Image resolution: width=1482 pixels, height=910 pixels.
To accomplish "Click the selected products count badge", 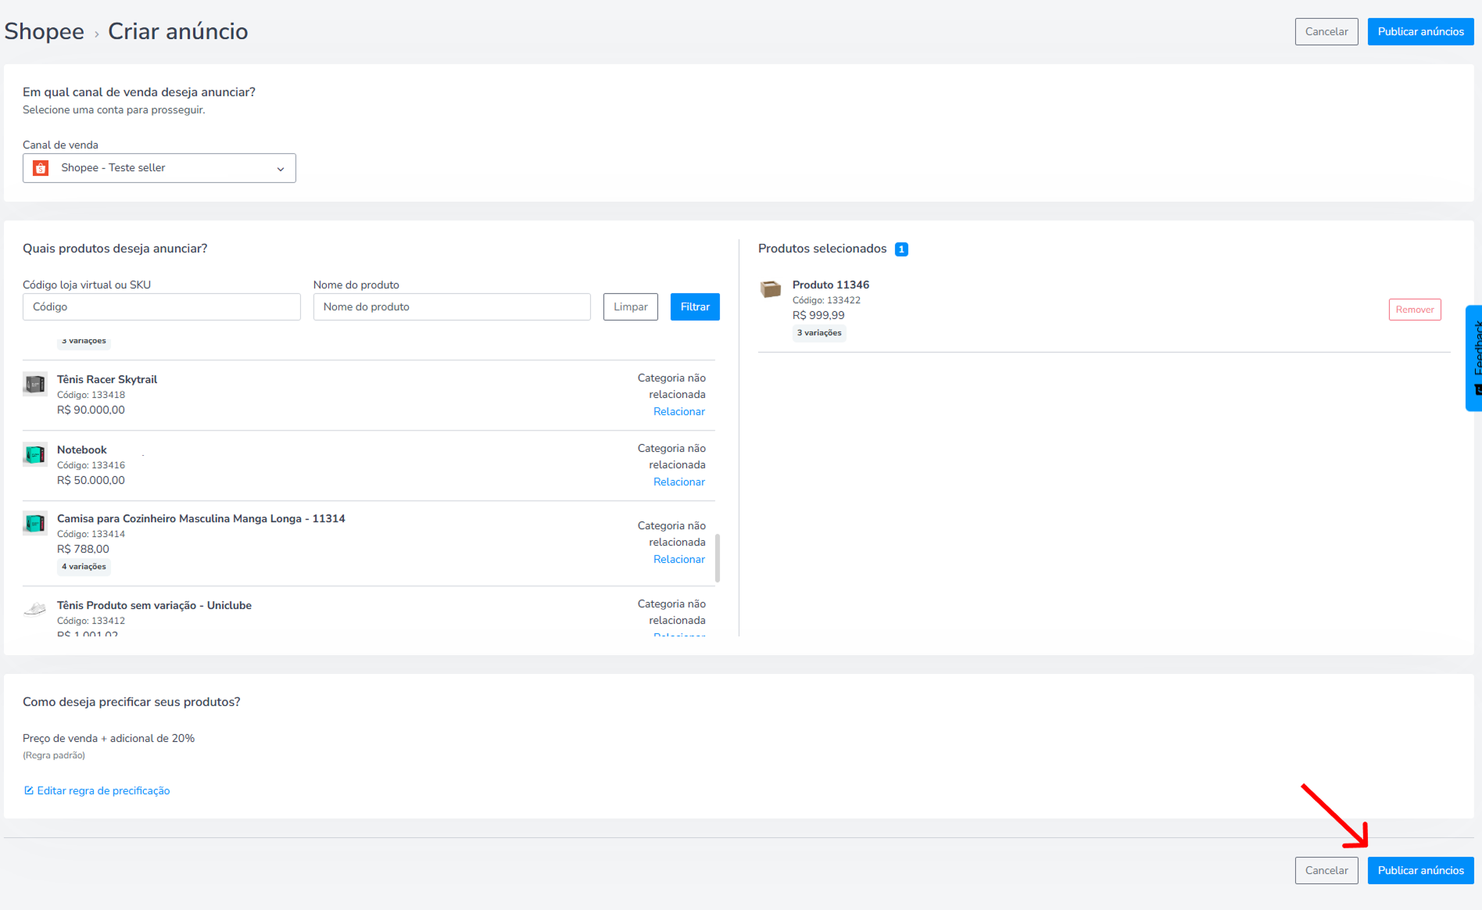I will tap(901, 249).
